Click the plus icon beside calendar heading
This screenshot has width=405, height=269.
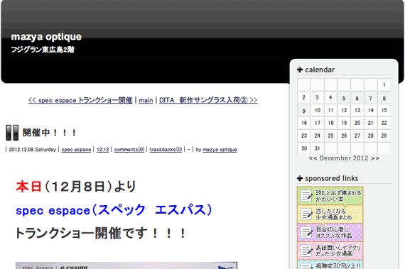click(300, 70)
